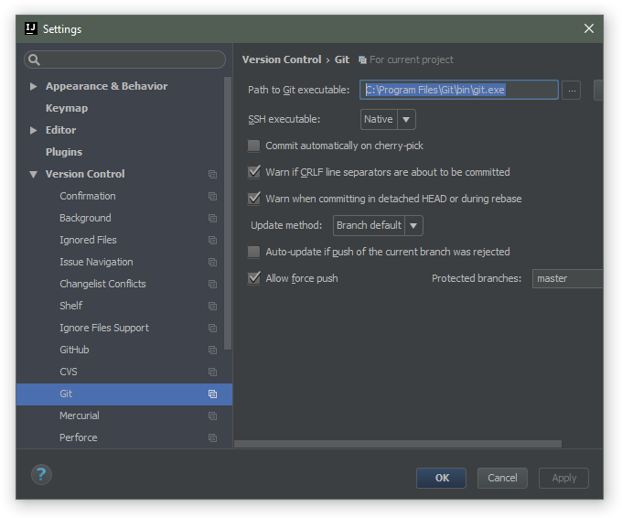This screenshot has height=518, width=622.
Task: Open the Update method dropdown
Action: (x=378, y=225)
